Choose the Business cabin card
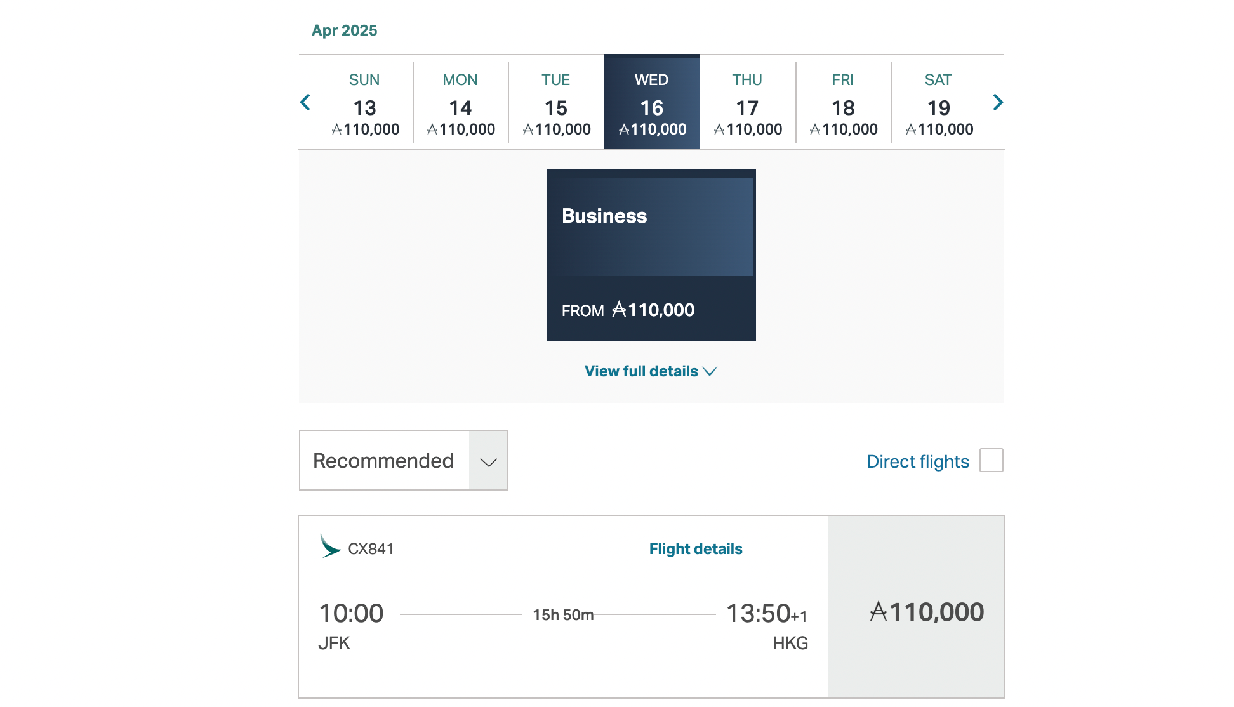 coord(651,255)
